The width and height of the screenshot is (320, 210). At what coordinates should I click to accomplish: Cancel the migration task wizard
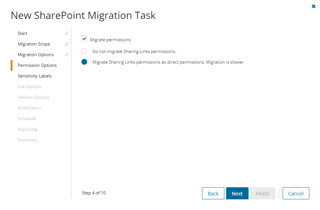[x=296, y=193]
